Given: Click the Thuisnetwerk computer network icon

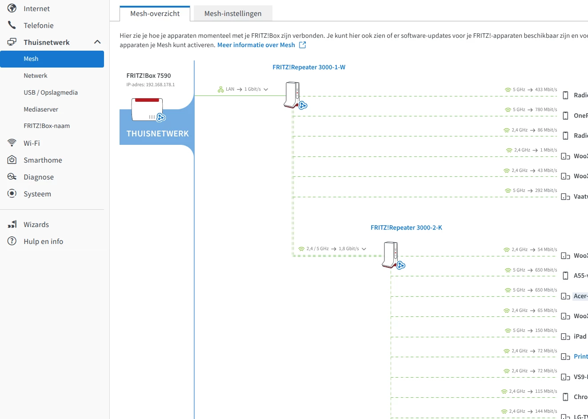Looking at the screenshot, I should [x=12, y=42].
